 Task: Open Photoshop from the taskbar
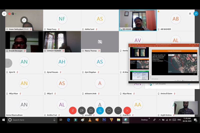click(x=104, y=120)
